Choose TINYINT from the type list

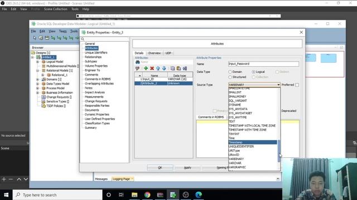pyautogui.click(x=253, y=134)
